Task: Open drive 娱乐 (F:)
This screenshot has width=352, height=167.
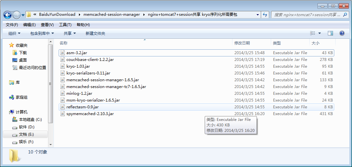Action: (26, 142)
